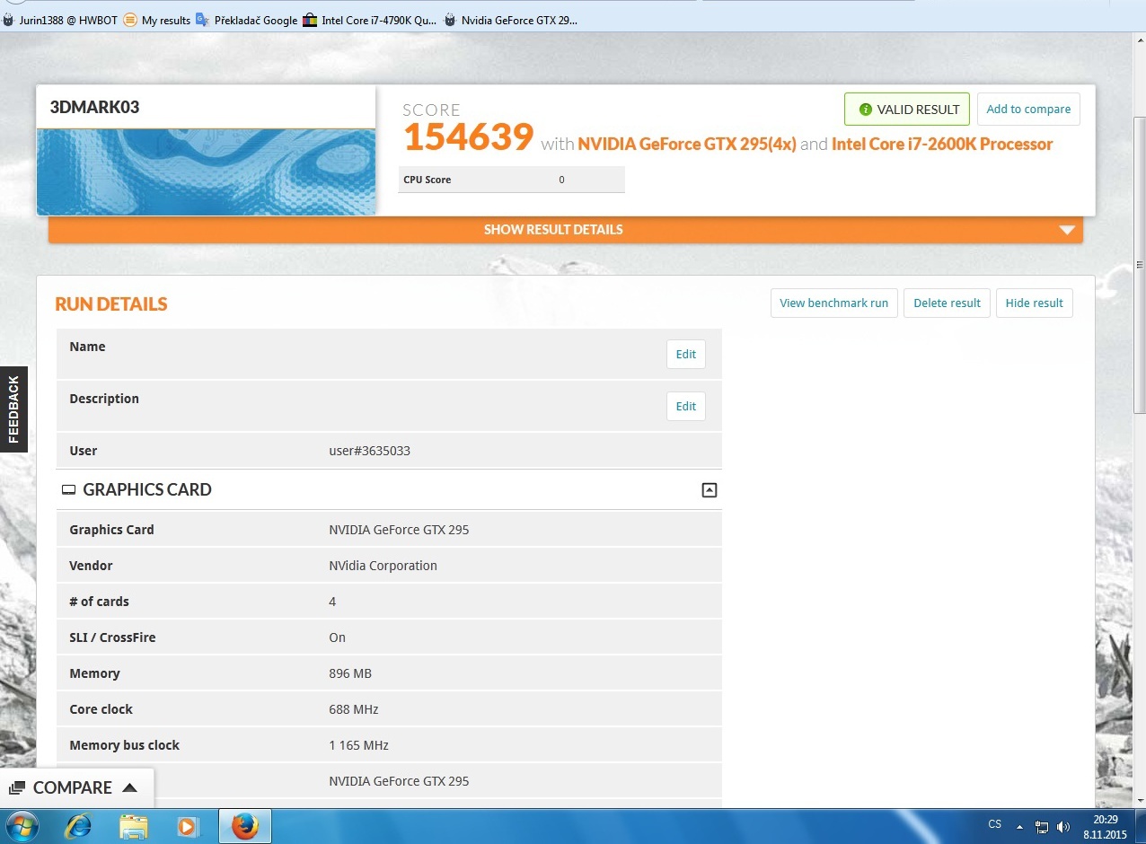Launch Internet Explorer from the taskbar
The image size is (1146, 844).
coord(78,826)
